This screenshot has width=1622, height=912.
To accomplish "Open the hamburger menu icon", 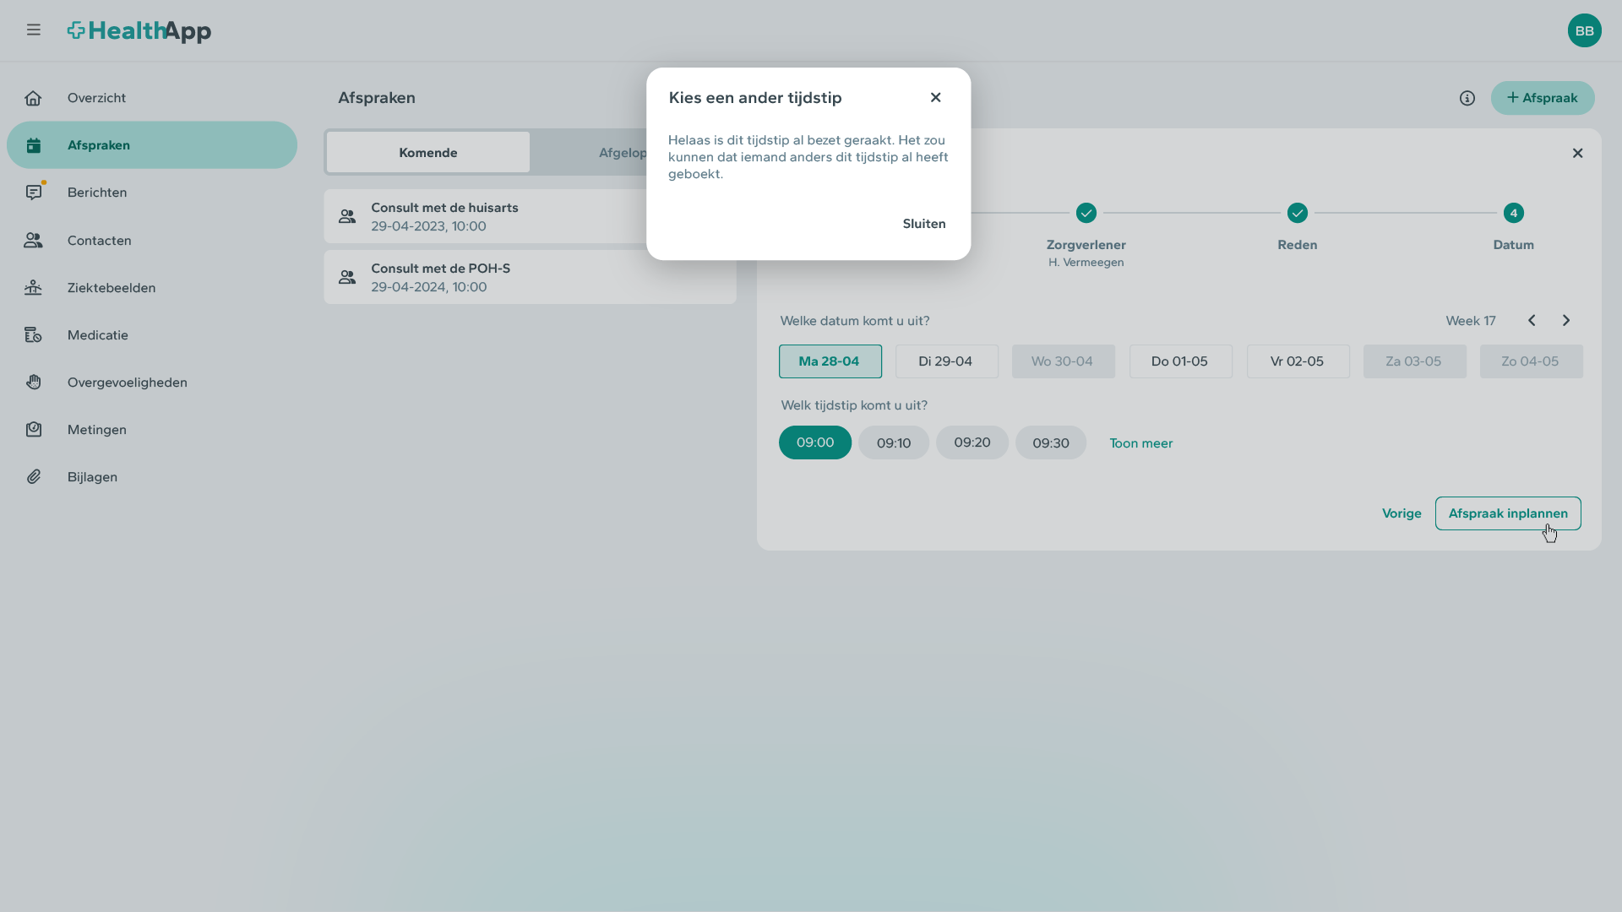I will [x=33, y=30].
